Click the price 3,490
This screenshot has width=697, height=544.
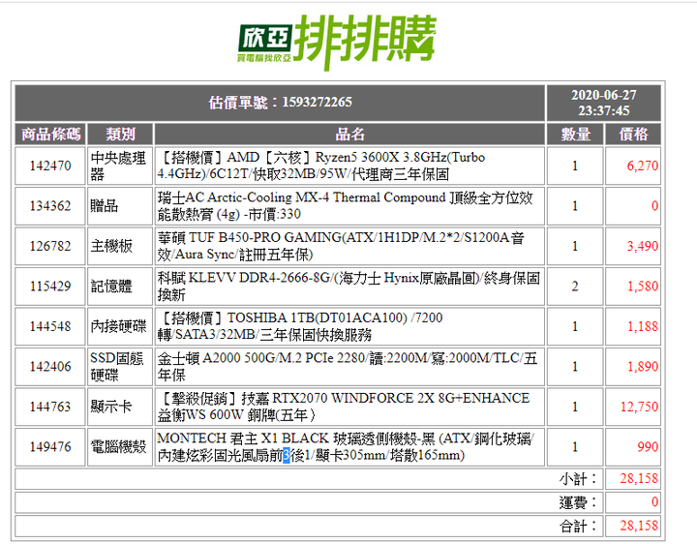(x=643, y=246)
